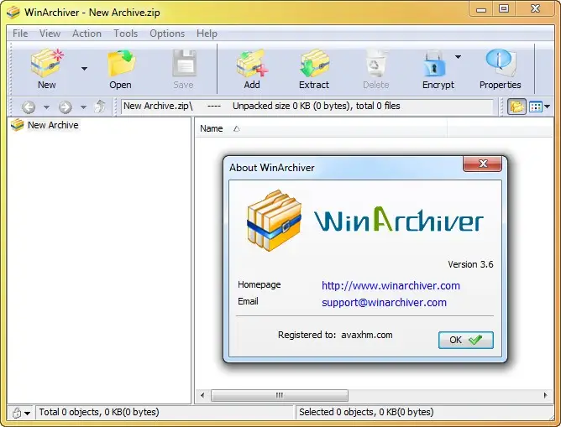The image size is (561, 427).
Task: Click the Up one level icon
Action: pyautogui.click(x=100, y=107)
